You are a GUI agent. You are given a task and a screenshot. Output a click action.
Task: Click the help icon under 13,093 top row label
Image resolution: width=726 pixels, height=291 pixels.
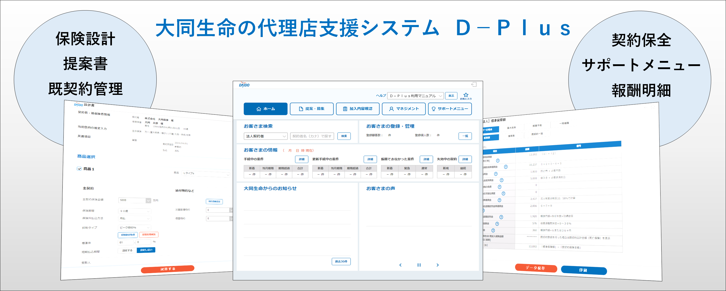(x=498, y=161)
